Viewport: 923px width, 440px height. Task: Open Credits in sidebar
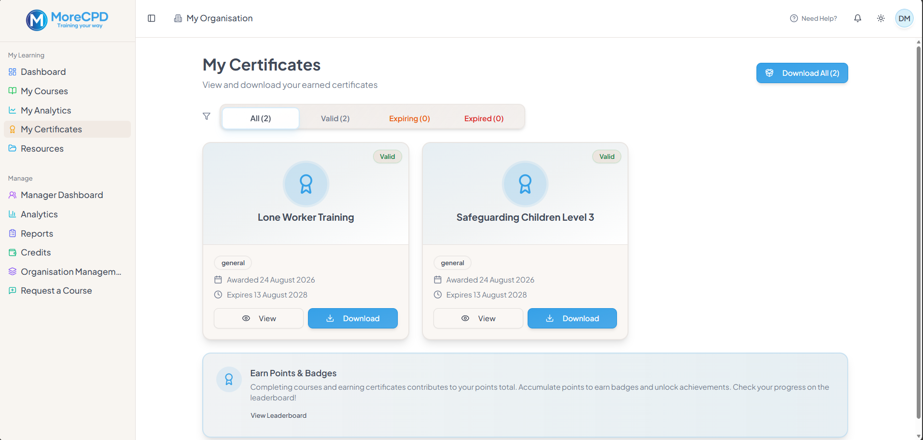coord(68,253)
